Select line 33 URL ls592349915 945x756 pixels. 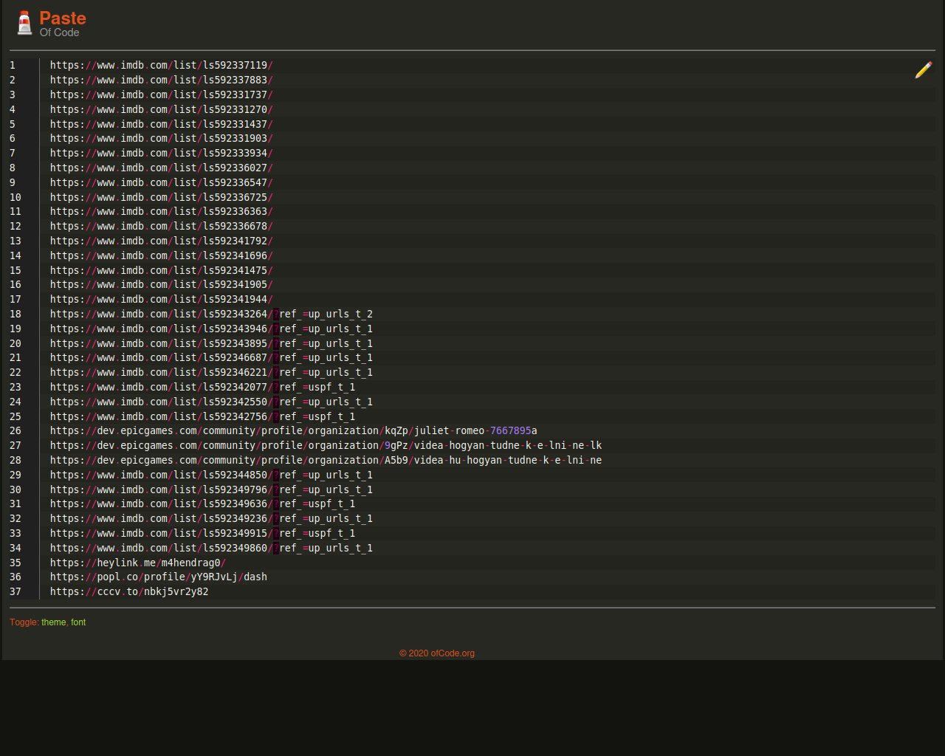(x=203, y=533)
